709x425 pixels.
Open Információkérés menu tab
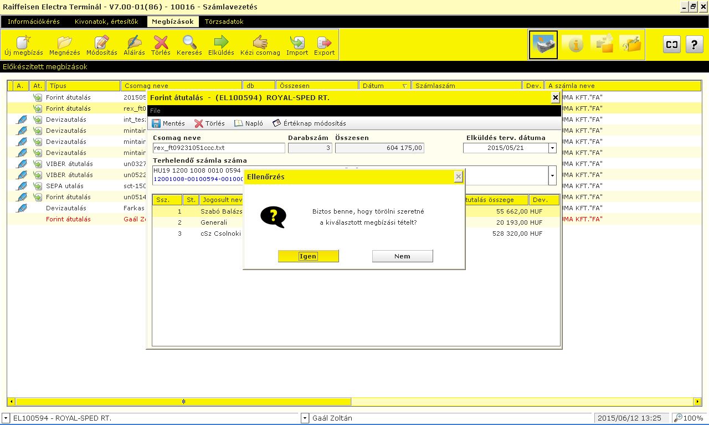coord(34,22)
